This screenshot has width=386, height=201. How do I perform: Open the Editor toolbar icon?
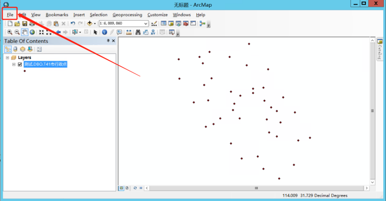click(x=154, y=23)
